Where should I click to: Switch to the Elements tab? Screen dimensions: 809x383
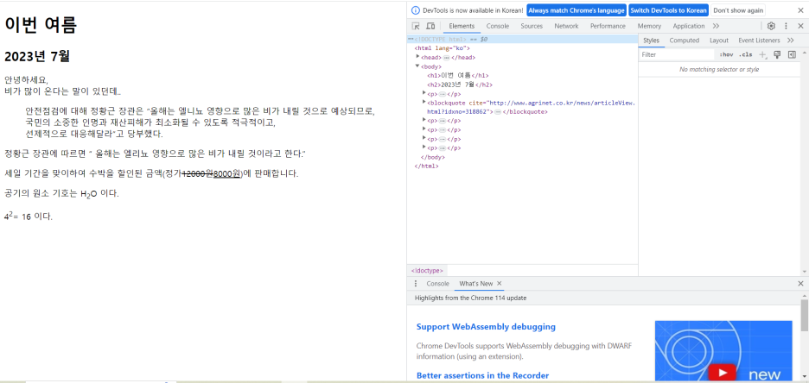[462, 26]
